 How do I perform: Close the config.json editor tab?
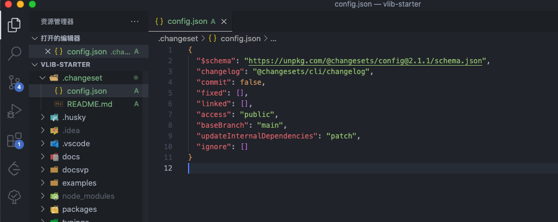(224, 21)
